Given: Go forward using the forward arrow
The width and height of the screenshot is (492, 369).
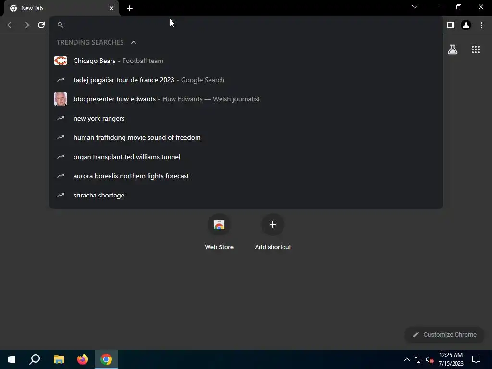Looking at the screenshot, I should click(26, 25).
